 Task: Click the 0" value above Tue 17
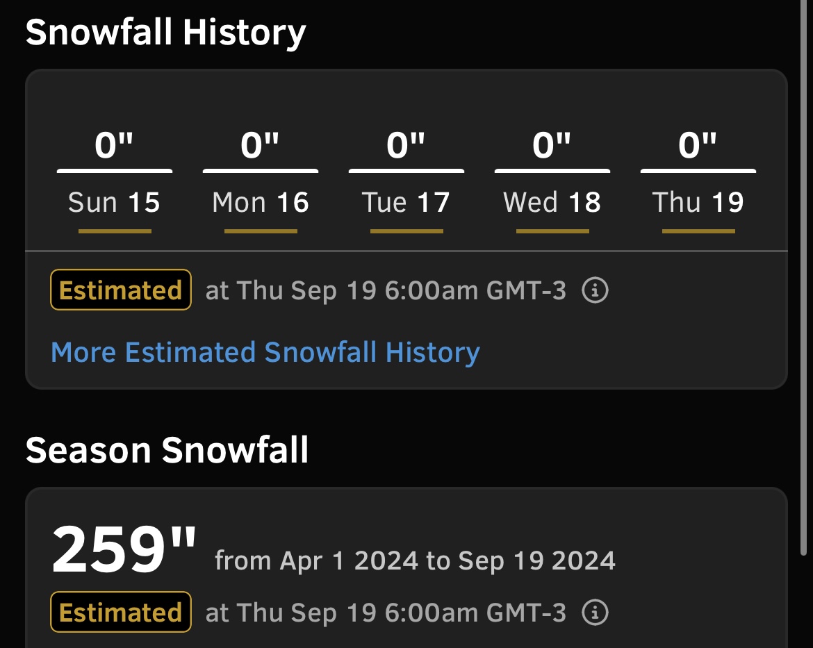click(x=406, y=144)
